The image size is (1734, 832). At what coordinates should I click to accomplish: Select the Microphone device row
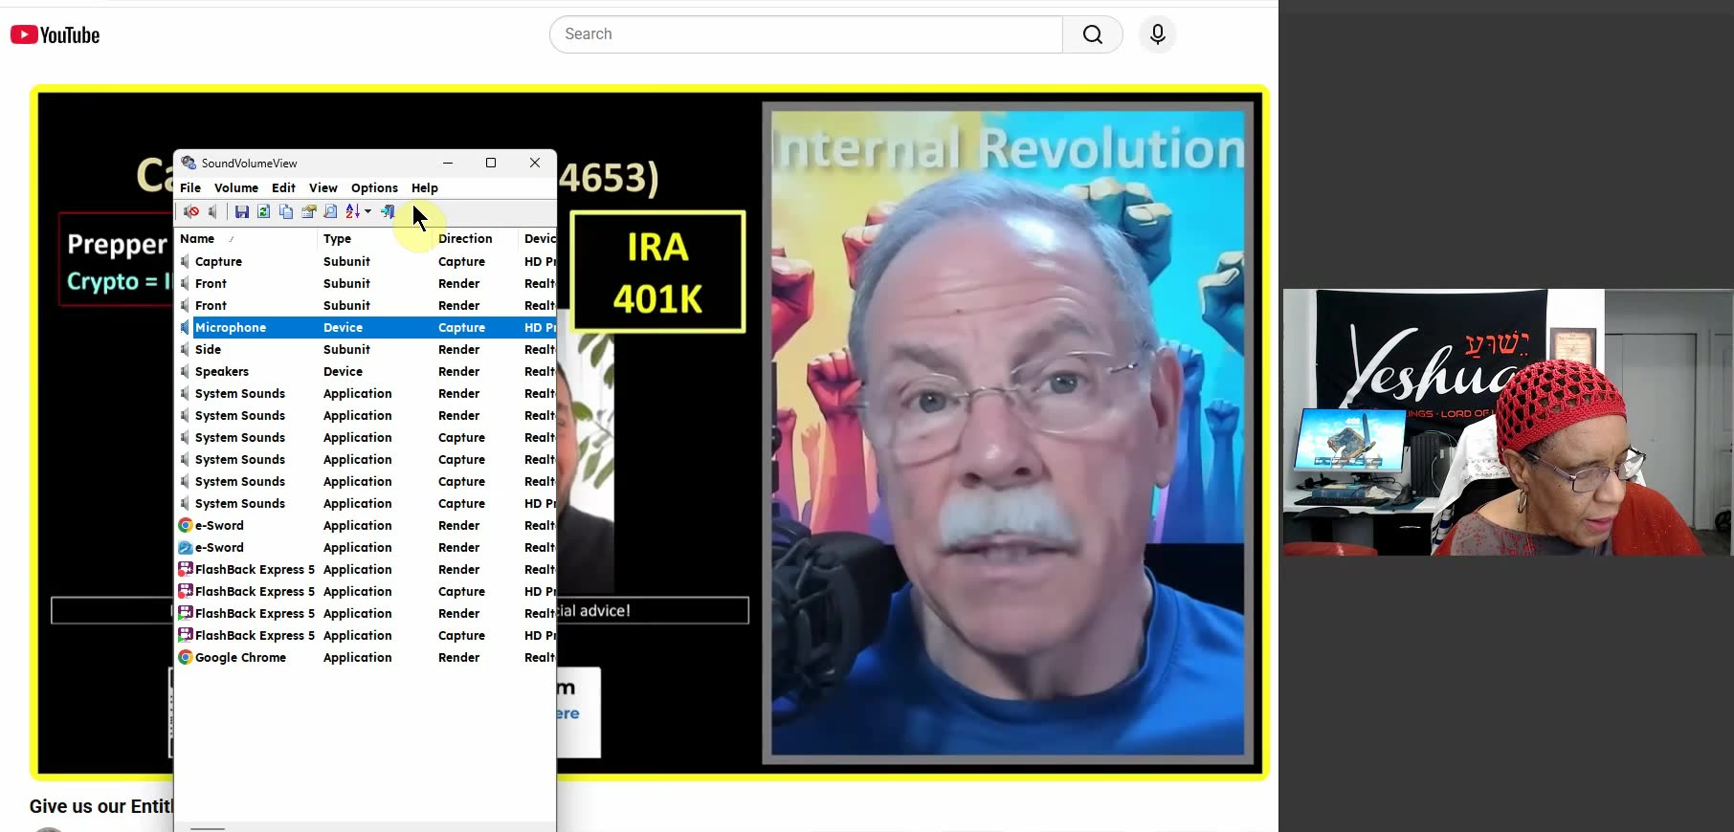tap(366, 328)
